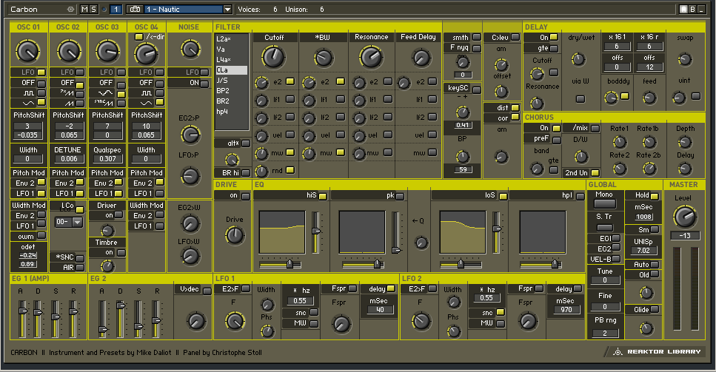Image resolution: width=716 pixels, height=372 pixels.
Task: Click the Global Tune value field
Action: tap(605, 280)
